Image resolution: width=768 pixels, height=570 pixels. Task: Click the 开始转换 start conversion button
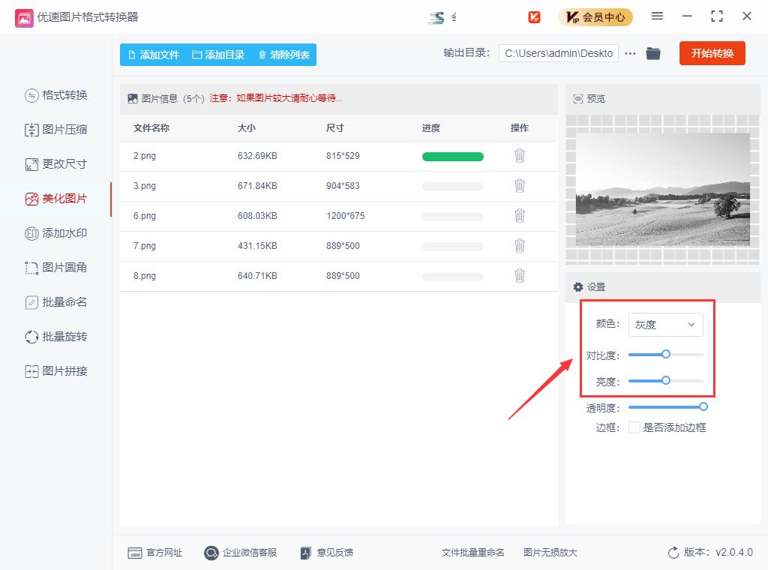click(x=712, y=53)
